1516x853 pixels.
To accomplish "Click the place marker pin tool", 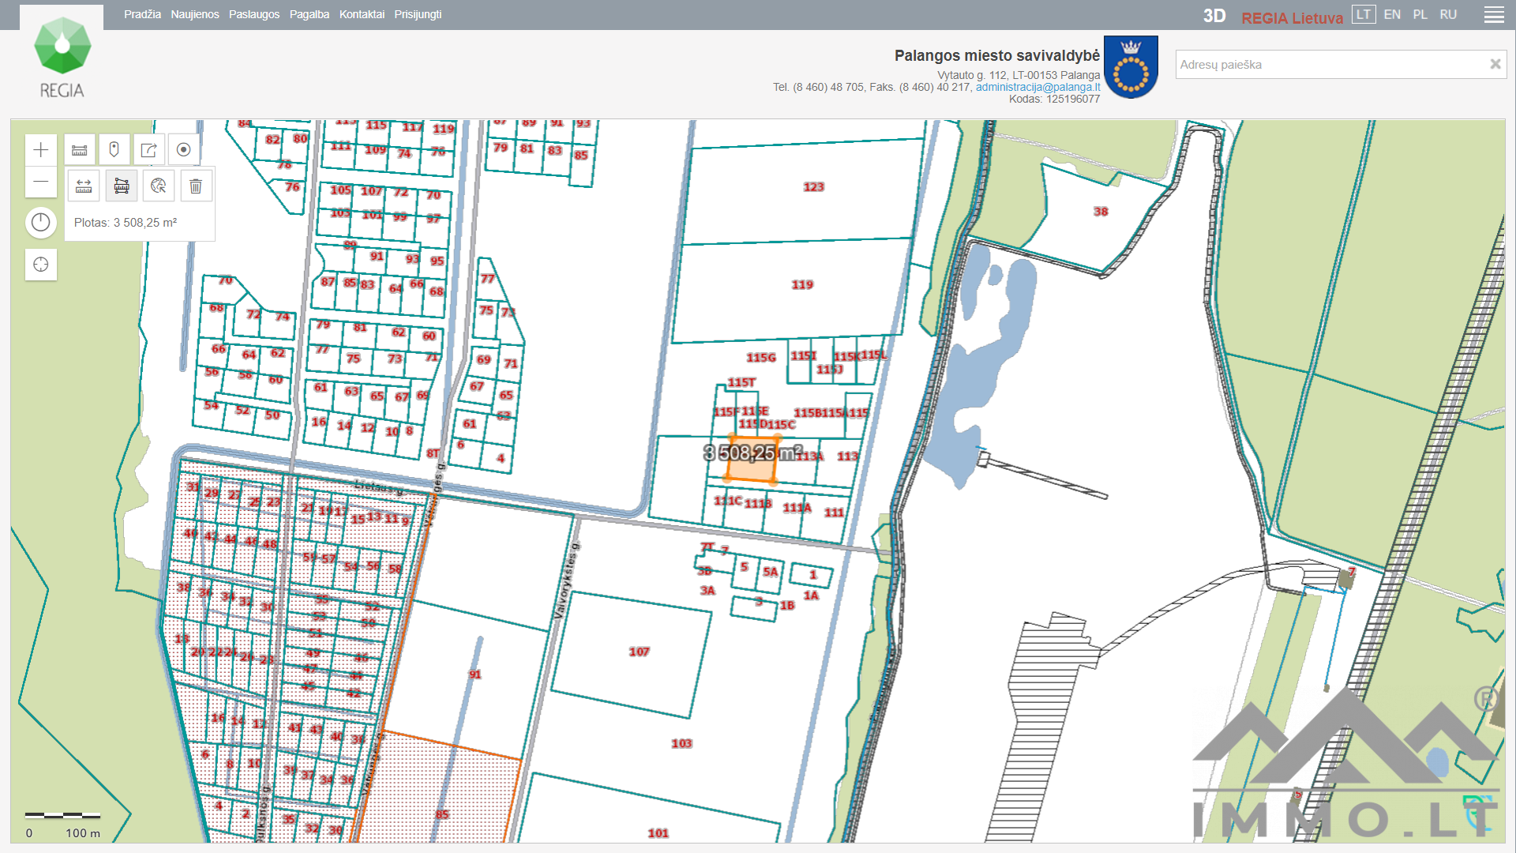I will [x=114, y=150].
